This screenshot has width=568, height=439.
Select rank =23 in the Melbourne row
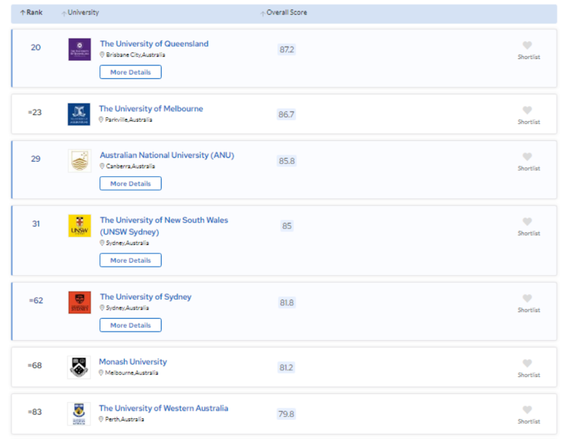tap(35, 113)
